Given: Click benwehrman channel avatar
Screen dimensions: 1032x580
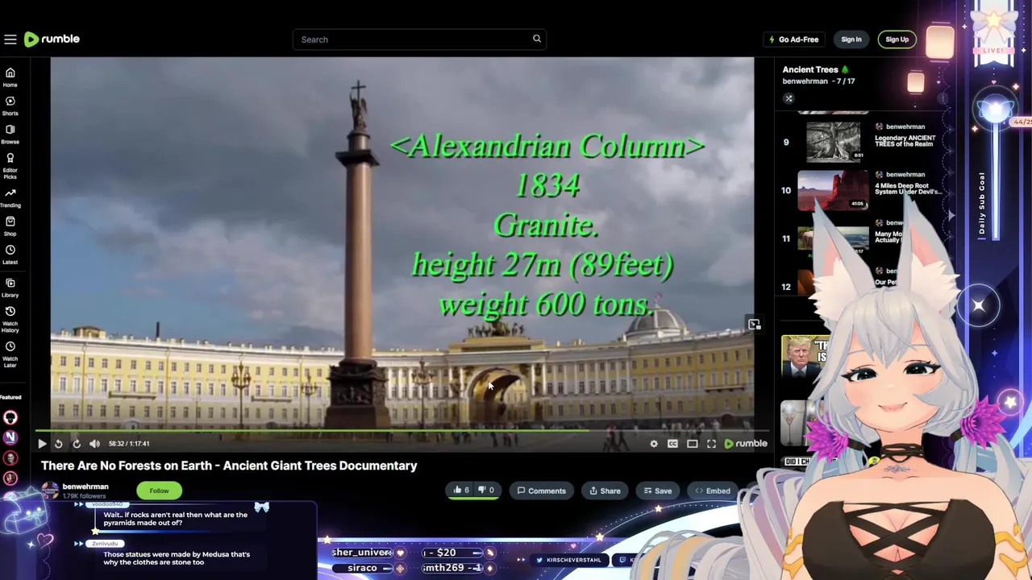Looking at the screenshot, I should tap(50, 491).
